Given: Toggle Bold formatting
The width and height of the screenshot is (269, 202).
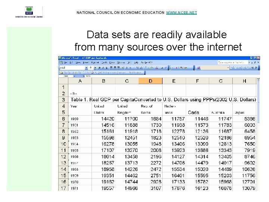Looking at the screenshot, I should tap(99, 68).
